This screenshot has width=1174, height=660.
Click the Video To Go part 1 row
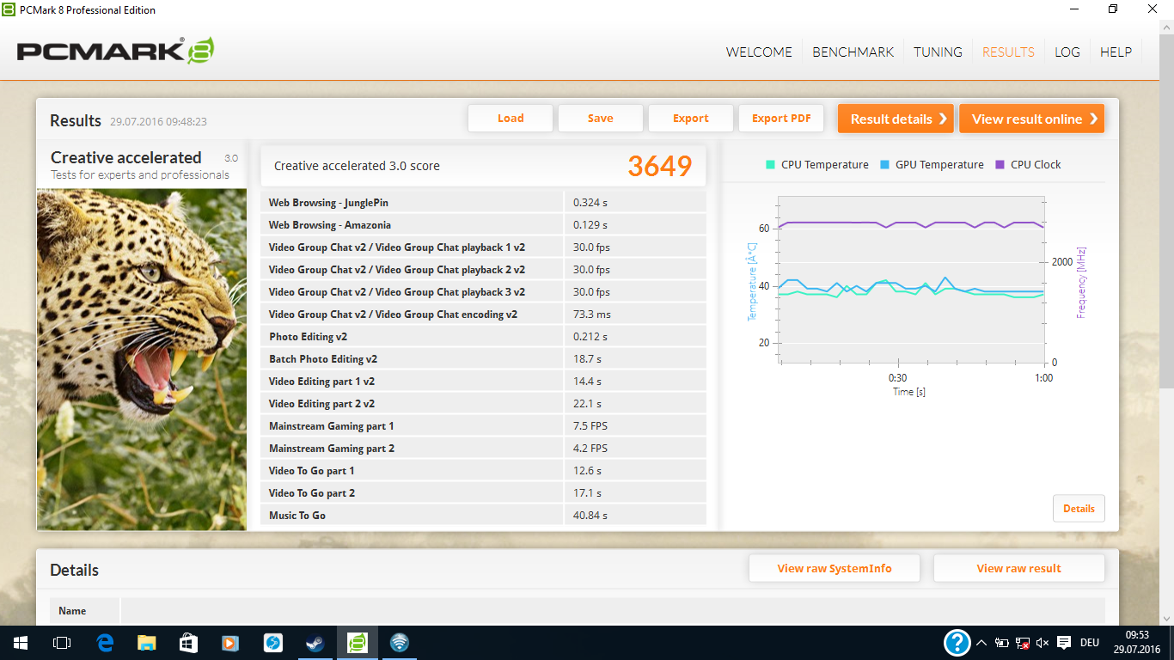[483, 471]
